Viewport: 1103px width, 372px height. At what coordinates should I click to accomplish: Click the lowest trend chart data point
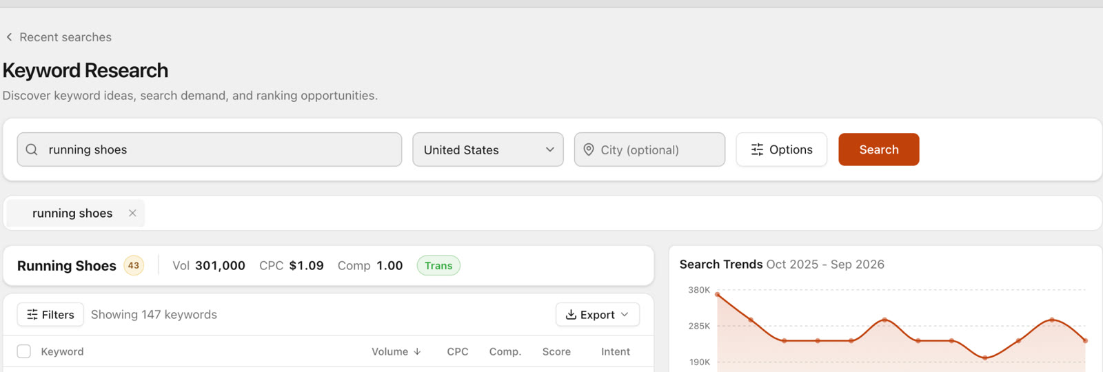pos(985,358)
